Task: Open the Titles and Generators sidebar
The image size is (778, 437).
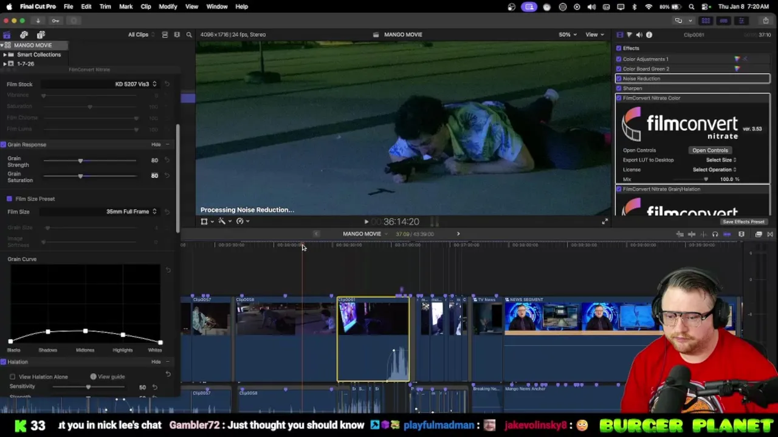Action: coord(41,35)
